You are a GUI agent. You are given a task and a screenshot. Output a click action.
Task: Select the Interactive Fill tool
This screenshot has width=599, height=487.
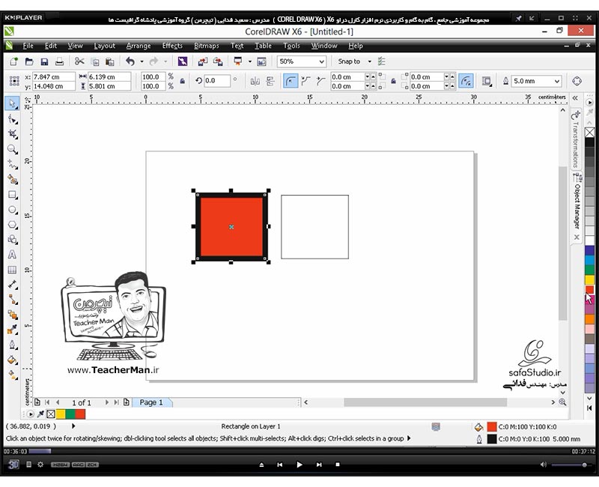pyautogui.click(x=12, y=375)
